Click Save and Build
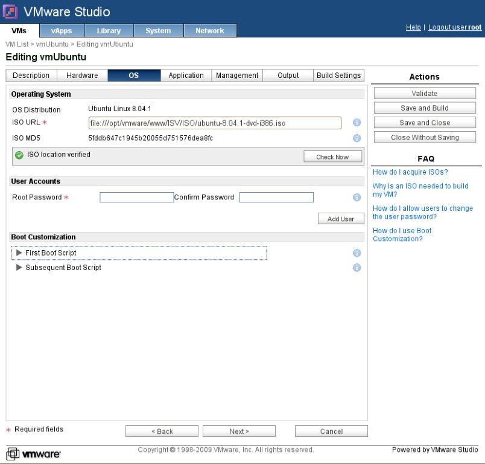Viewport: 485px width, 464px height. [x=425, y=108]
